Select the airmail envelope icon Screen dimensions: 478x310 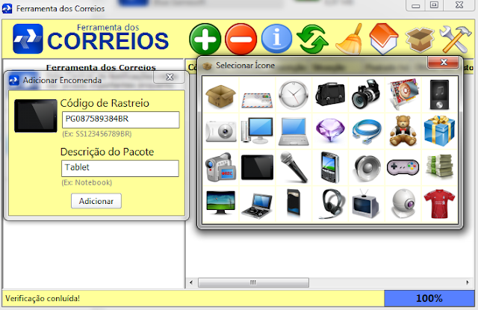click(x=257, y=100)
